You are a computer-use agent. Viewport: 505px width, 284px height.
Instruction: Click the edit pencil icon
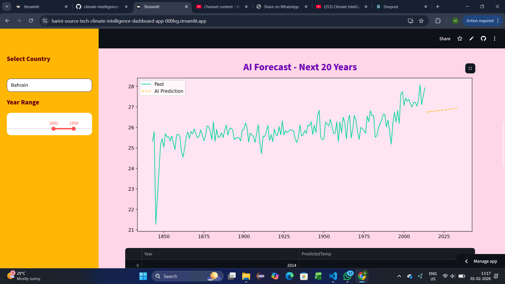coord(472,39)
